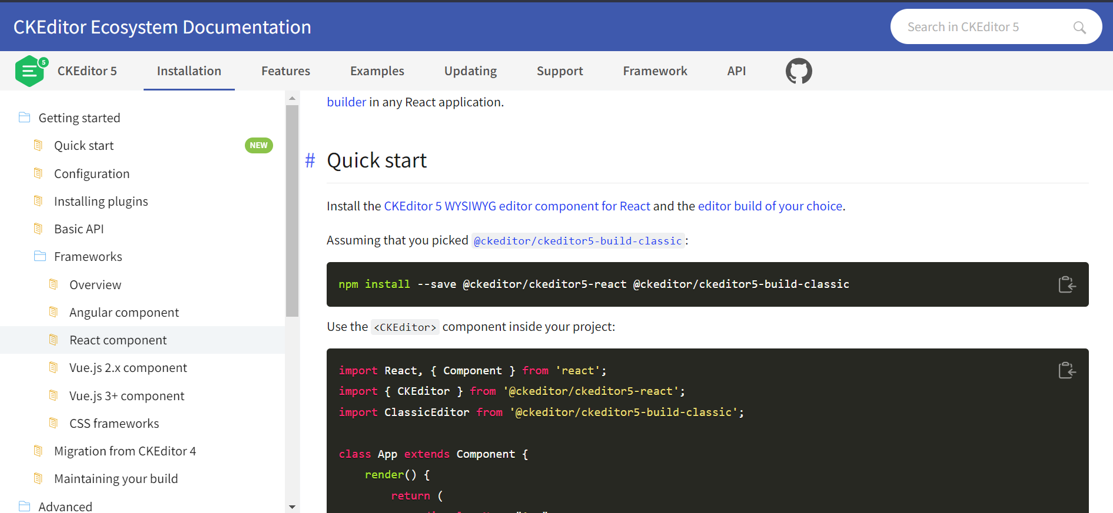Open the frameworks Overview page
Viewport: 1113px width, 513px height.
pyautogui.click(x=95, y=284)
